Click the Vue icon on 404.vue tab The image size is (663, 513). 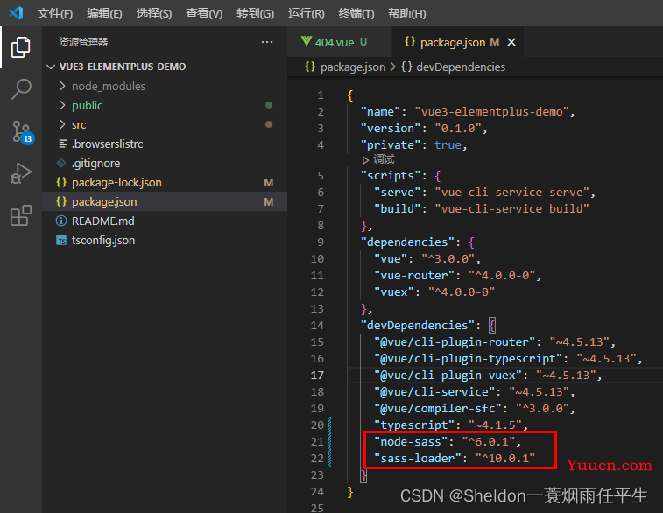coord(307,41)
